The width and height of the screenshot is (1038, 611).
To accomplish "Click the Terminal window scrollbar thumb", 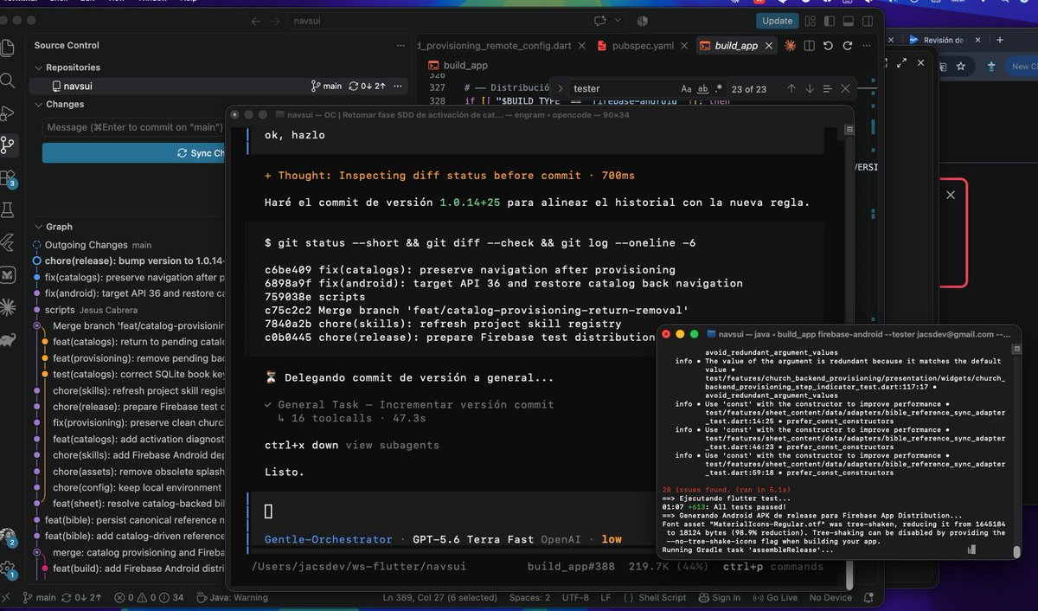I will tap(1016, 551).
